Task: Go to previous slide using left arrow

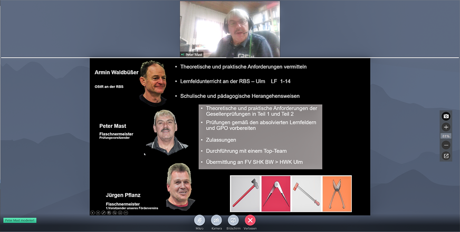Action: pyautogui.click(x=92, y=213)
